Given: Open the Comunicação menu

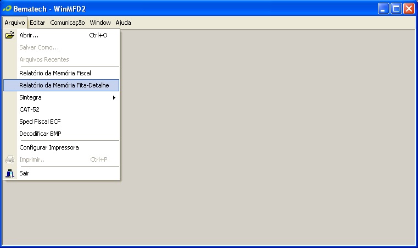Looking at the screenshot, I should (68, 23).
